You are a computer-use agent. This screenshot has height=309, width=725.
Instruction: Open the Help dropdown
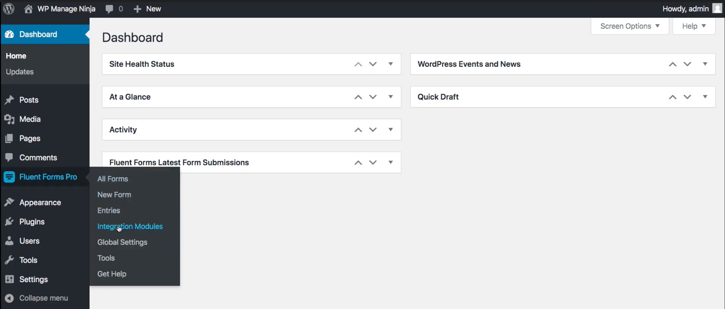694,26
